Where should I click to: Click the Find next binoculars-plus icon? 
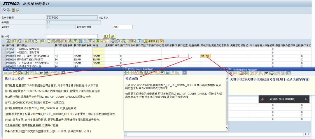pyautogui.click(x=85, y=41)
